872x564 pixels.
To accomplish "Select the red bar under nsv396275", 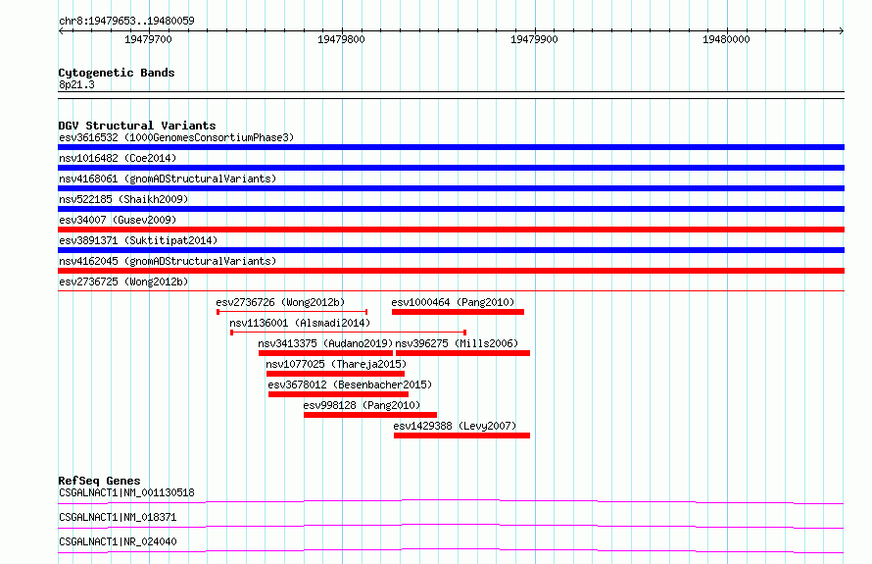I will point(462,353).
